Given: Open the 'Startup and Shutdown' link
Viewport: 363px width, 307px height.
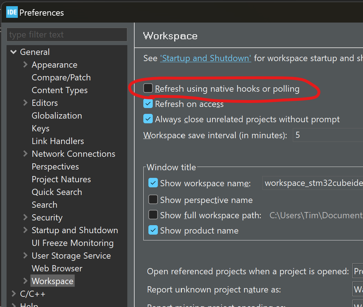Looking at the screenshot, I should click(206, 58).
